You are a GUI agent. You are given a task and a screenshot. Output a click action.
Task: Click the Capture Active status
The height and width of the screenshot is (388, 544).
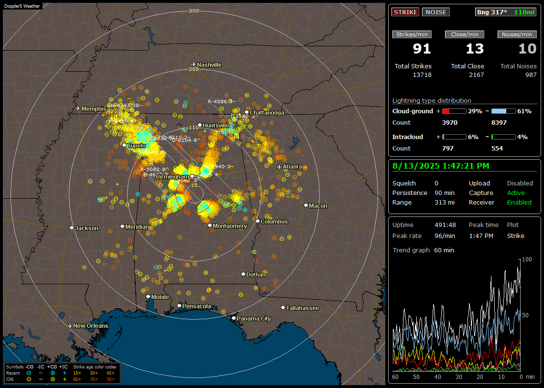(x=516, y=193)
